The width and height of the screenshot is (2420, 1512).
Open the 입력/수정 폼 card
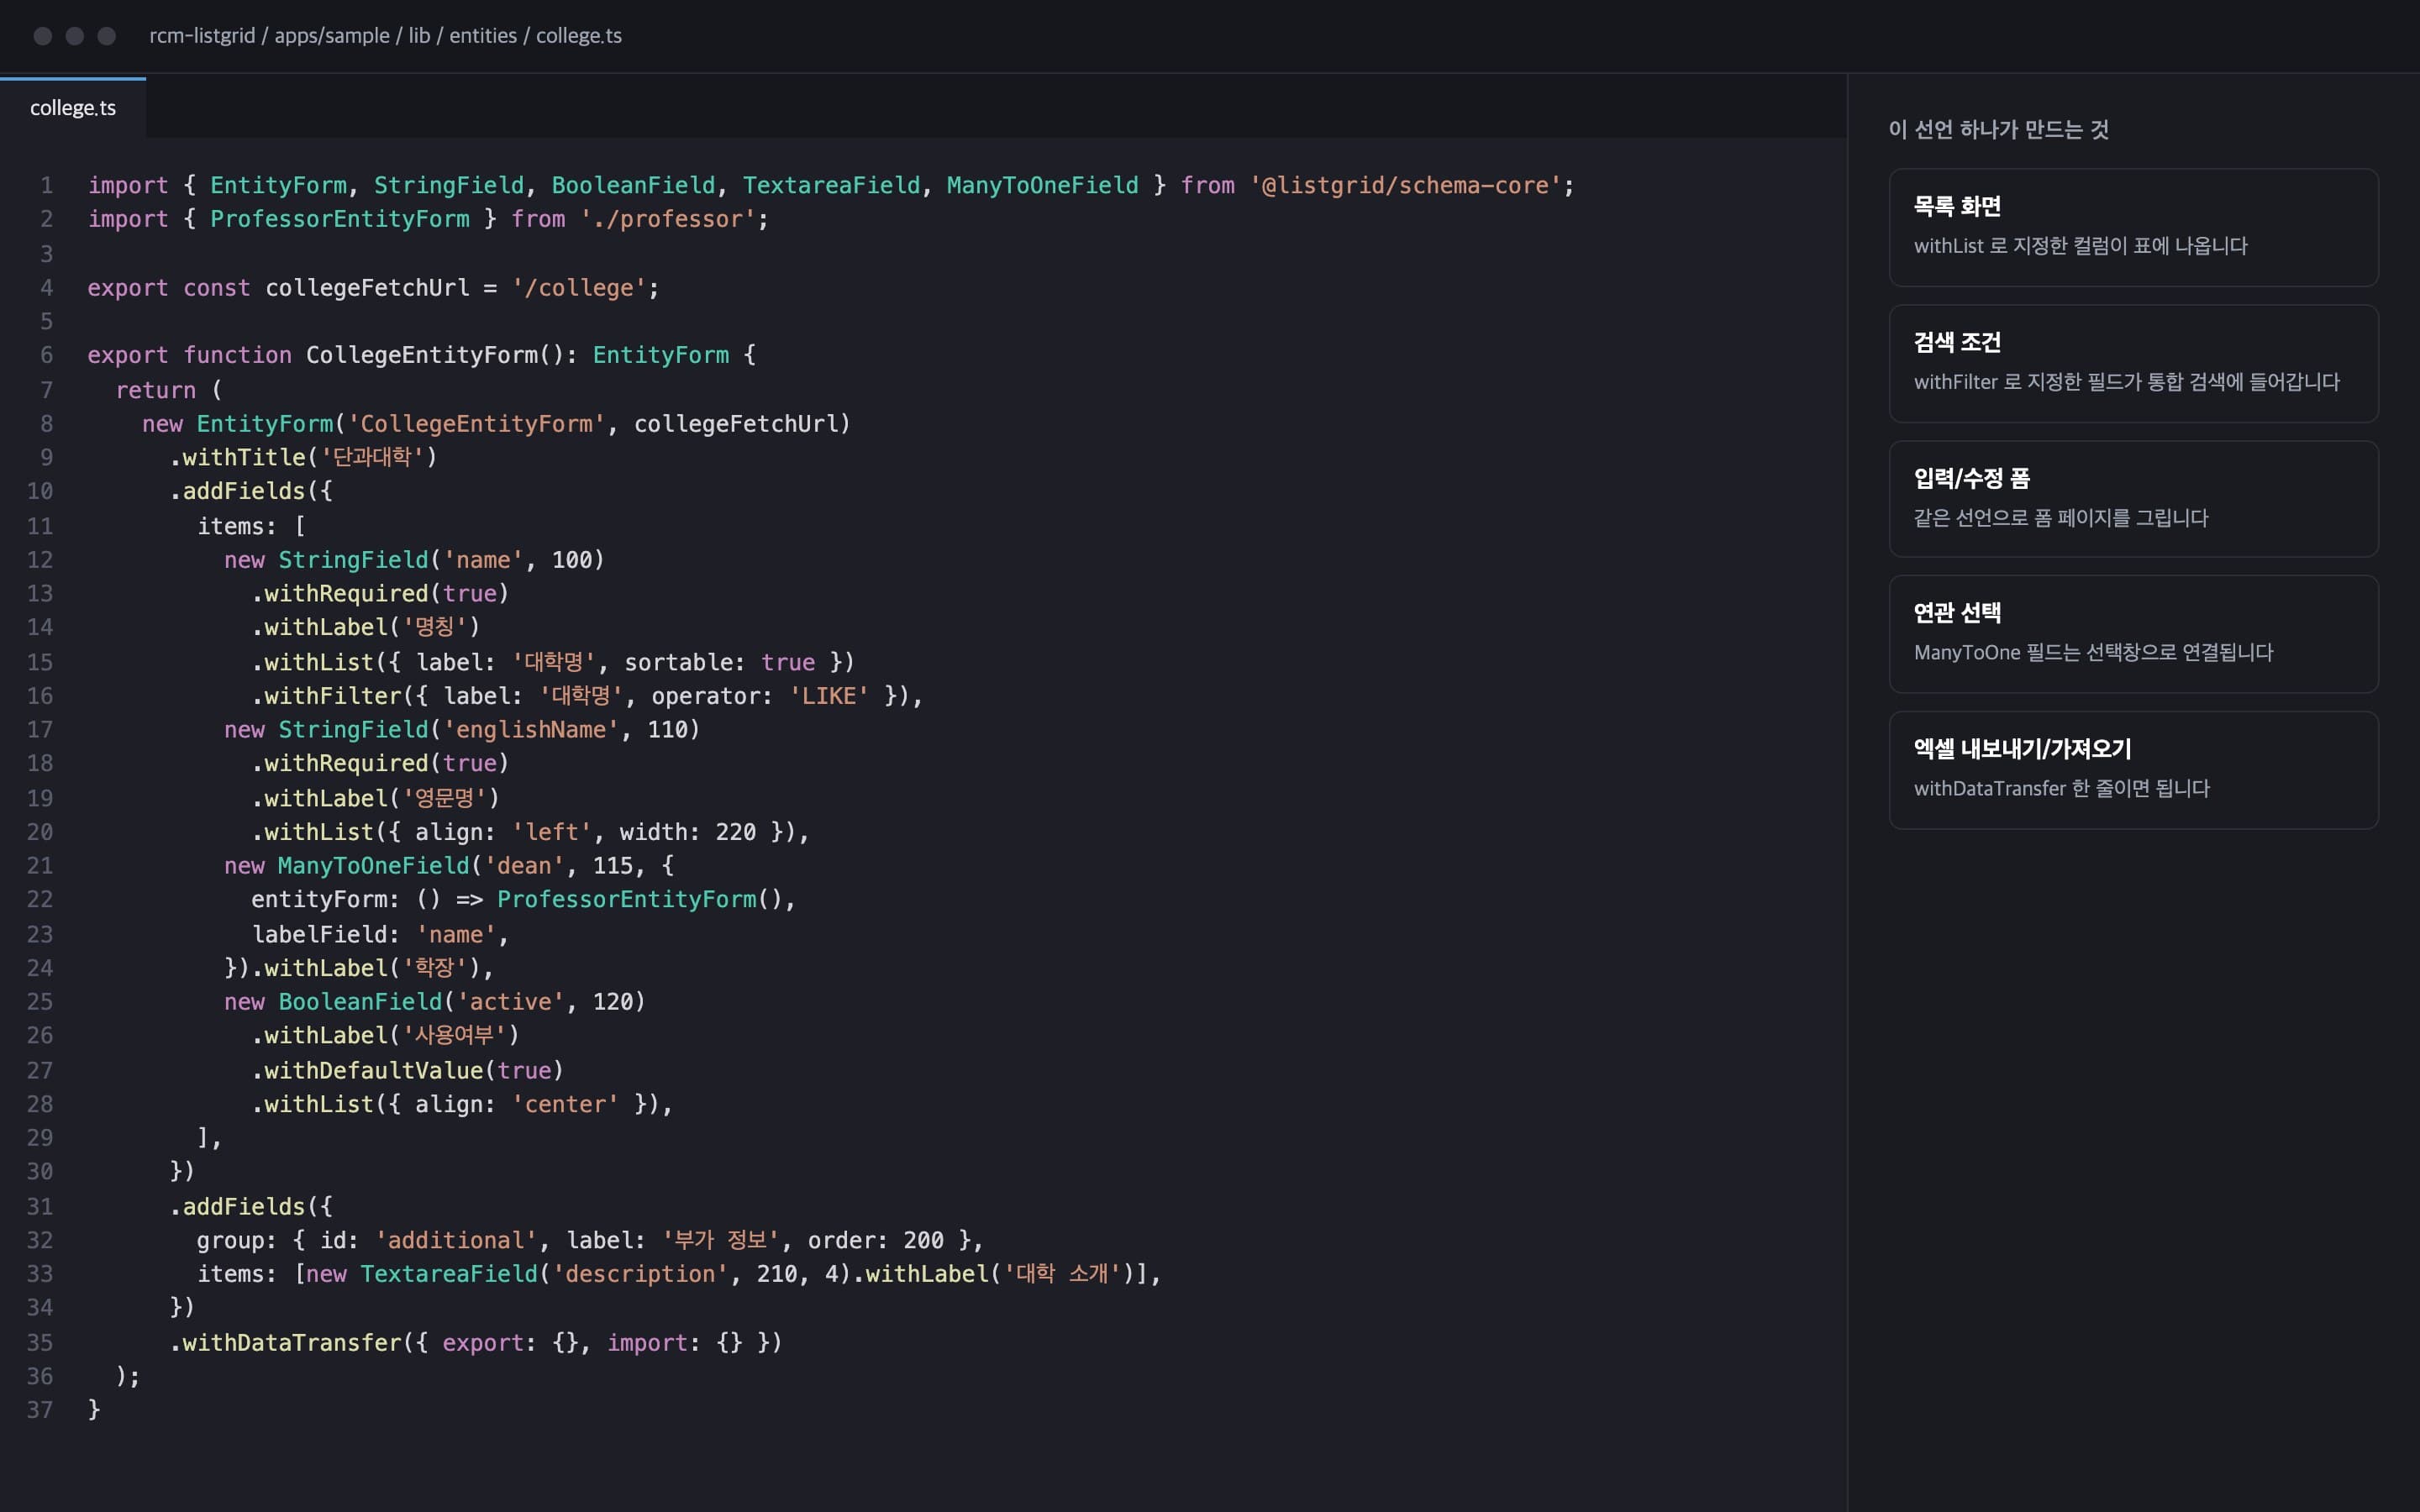[2133, 499]
